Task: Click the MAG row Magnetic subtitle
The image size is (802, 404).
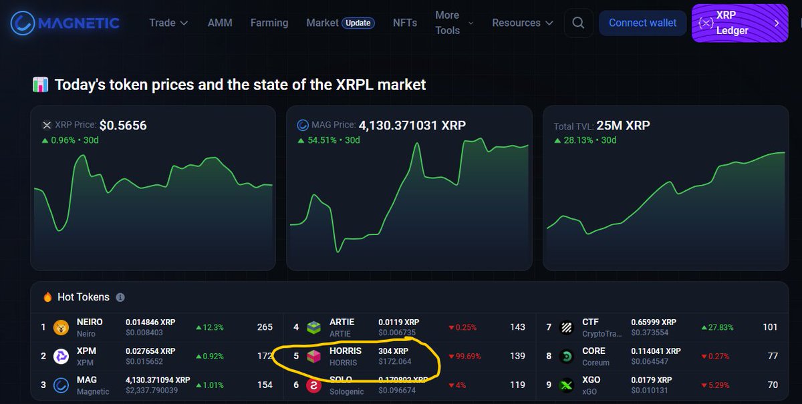Action: click(93, 391)
